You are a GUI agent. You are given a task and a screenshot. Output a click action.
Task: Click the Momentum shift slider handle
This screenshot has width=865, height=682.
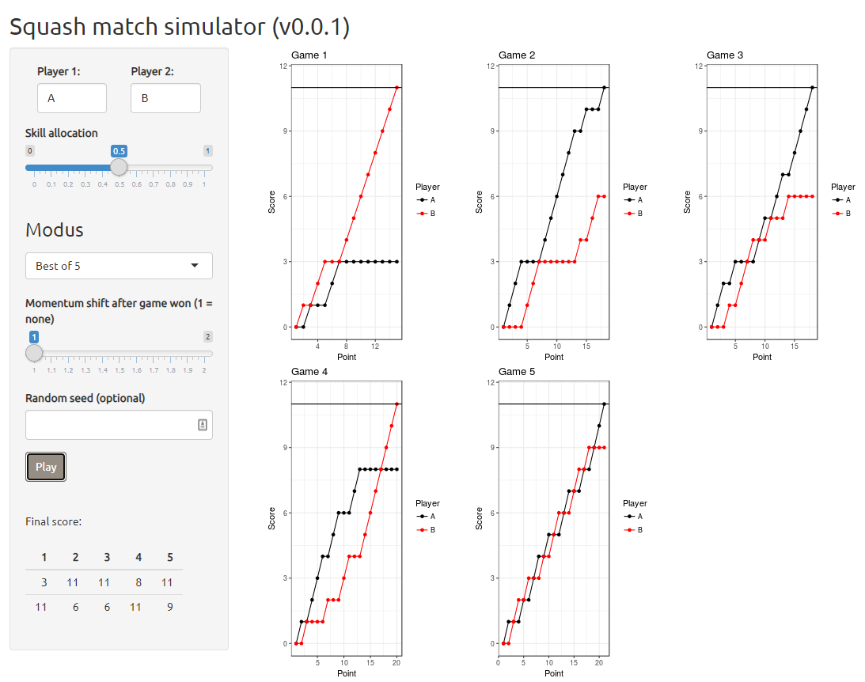(34, 353)
